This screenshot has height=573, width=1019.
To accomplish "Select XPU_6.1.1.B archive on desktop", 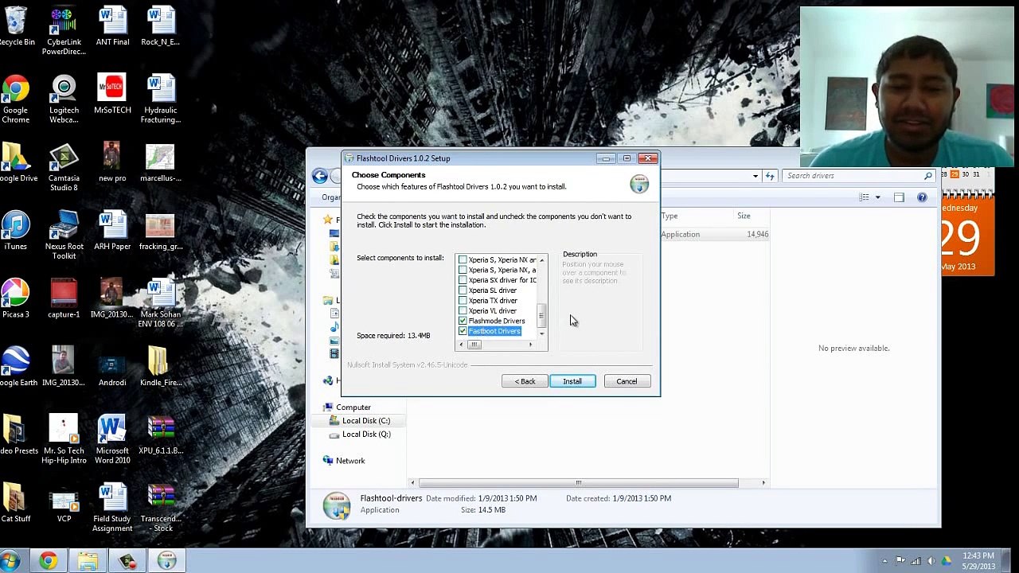I will (x=161, y=436).
